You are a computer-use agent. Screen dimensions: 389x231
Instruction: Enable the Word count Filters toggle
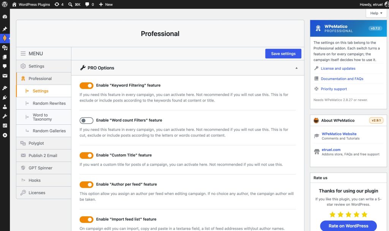coord(86,120)
